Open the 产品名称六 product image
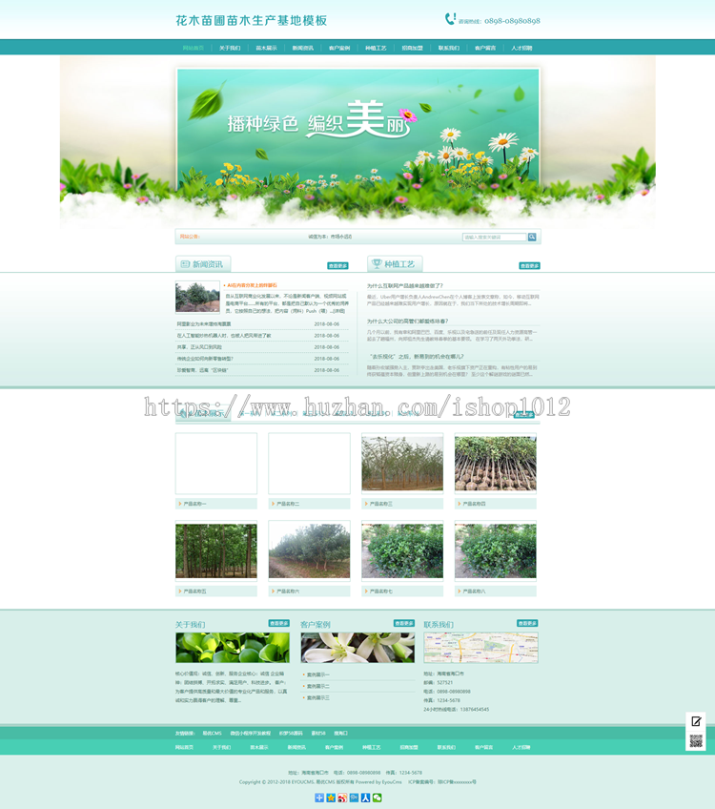The height and width of the screenshot is (809, 715). pos(309,551)
